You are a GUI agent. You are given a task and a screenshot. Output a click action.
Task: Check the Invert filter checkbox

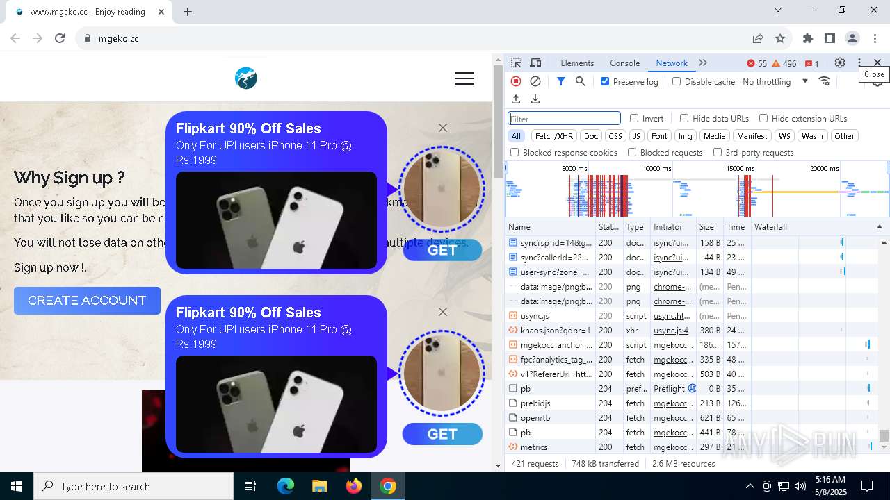point(634,118)
